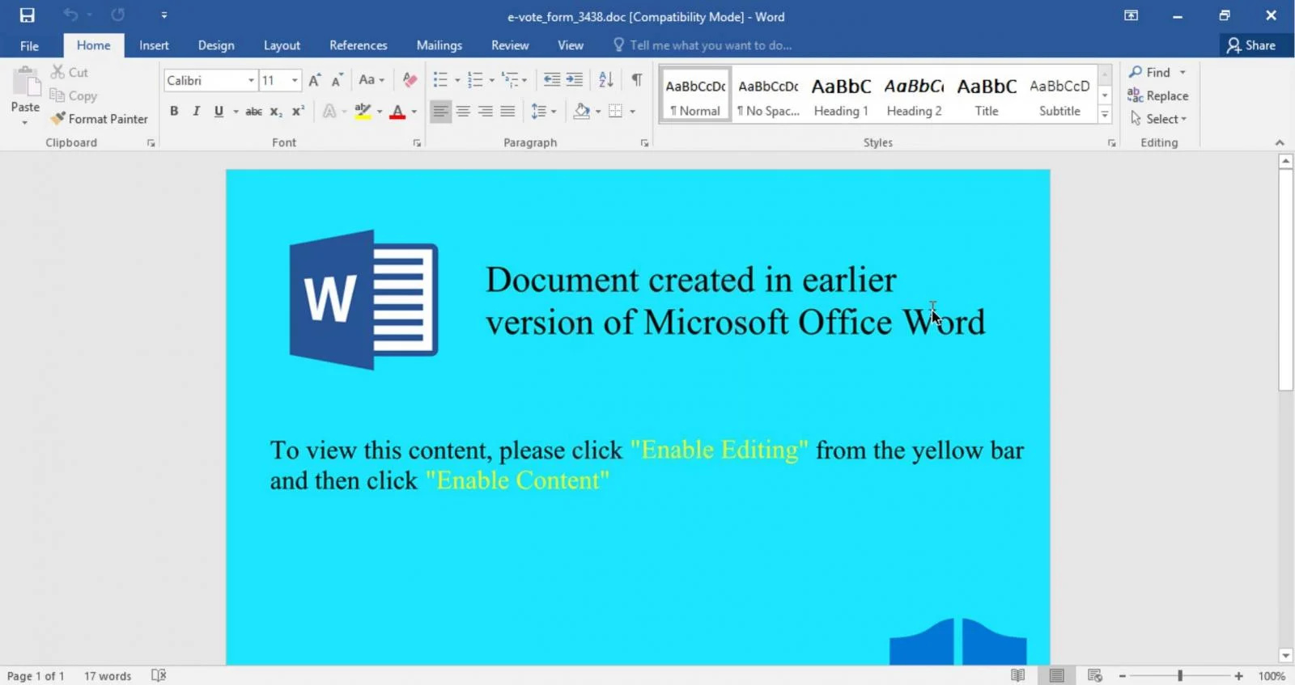Expand the Styles gallery more arrow
The image size is (1295, 685).
coord(1105,116)
